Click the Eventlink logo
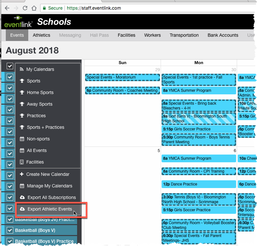Screen dimensions: 257x246 pos(18,22)
